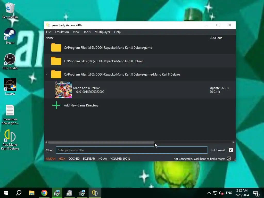This screenshot has height=198, width=264.
Task: Open taskbar Search
Action: [x=19, y=193]
